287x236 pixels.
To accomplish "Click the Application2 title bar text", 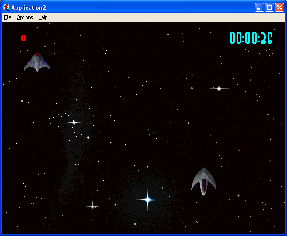I will 29,8.
